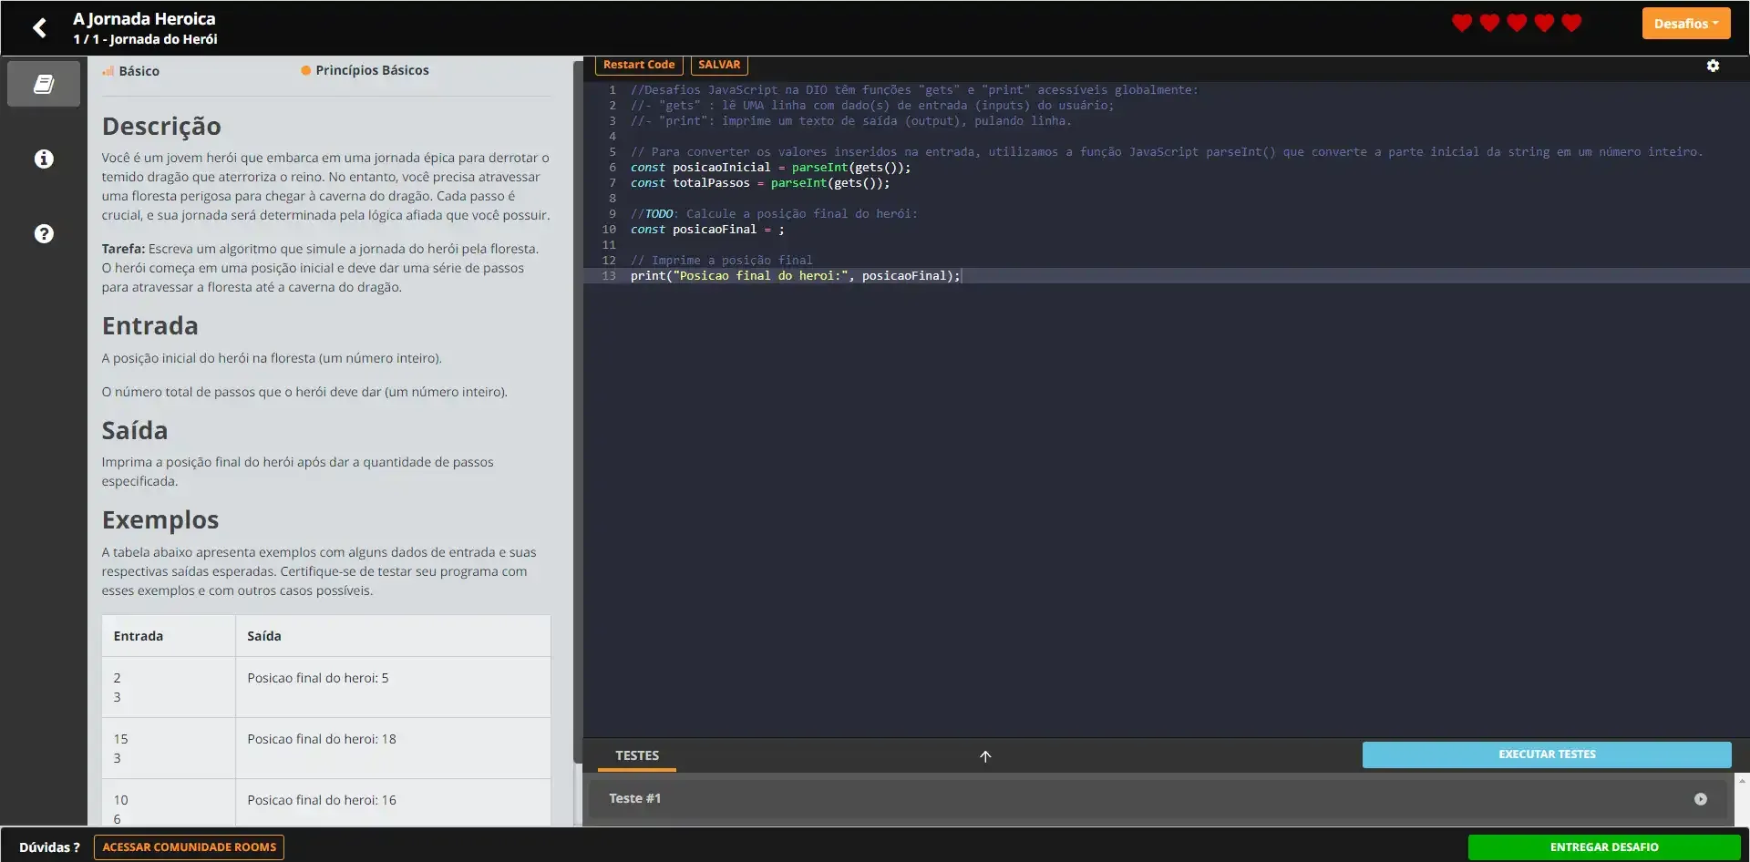Open the info circle icon in sidebar
The width and height of the screenshot is (1750, 862).
tap(44, 159)
